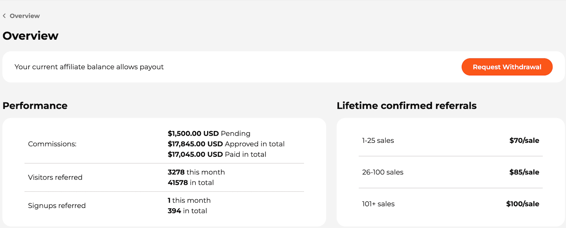The width and height of the screenshot is (566, 228).
Task: Click the 41578 in total visitors value
Action: point(191,183)
